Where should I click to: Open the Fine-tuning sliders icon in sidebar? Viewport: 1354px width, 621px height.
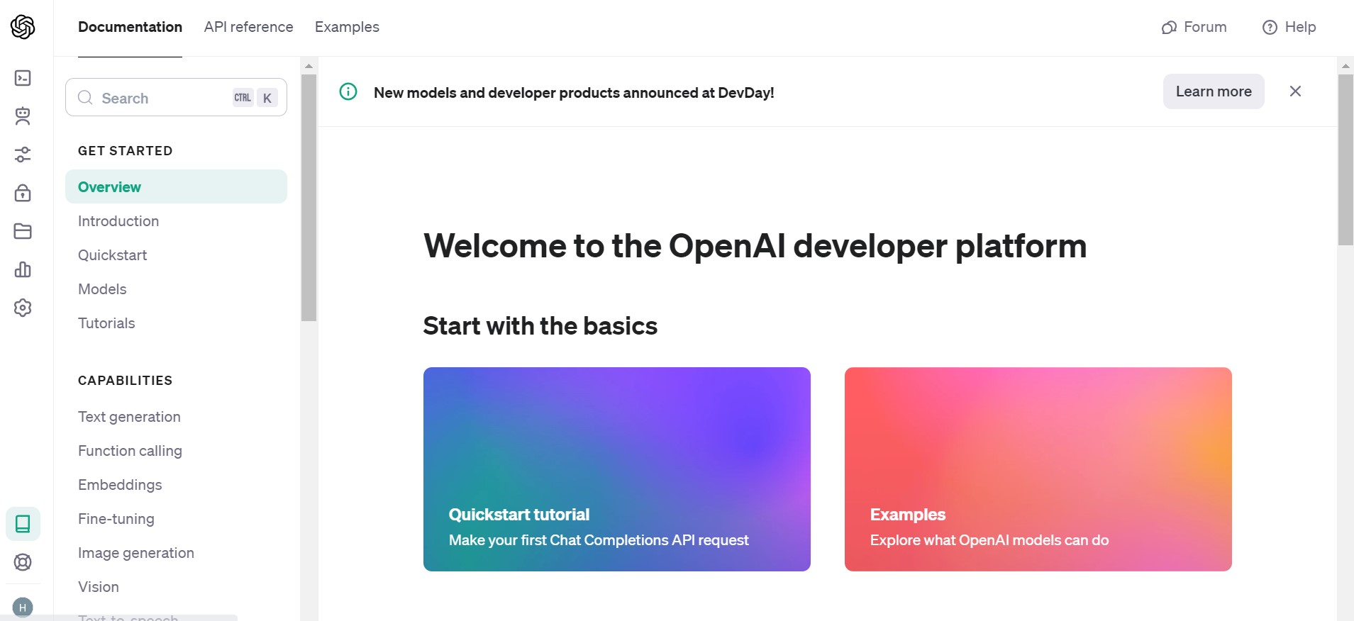coord(23,155)
